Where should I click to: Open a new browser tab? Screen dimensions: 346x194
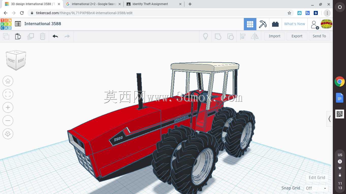click(x=190, y=4)
